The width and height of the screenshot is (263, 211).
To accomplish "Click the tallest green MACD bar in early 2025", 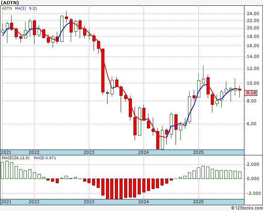I will point(203,172).
